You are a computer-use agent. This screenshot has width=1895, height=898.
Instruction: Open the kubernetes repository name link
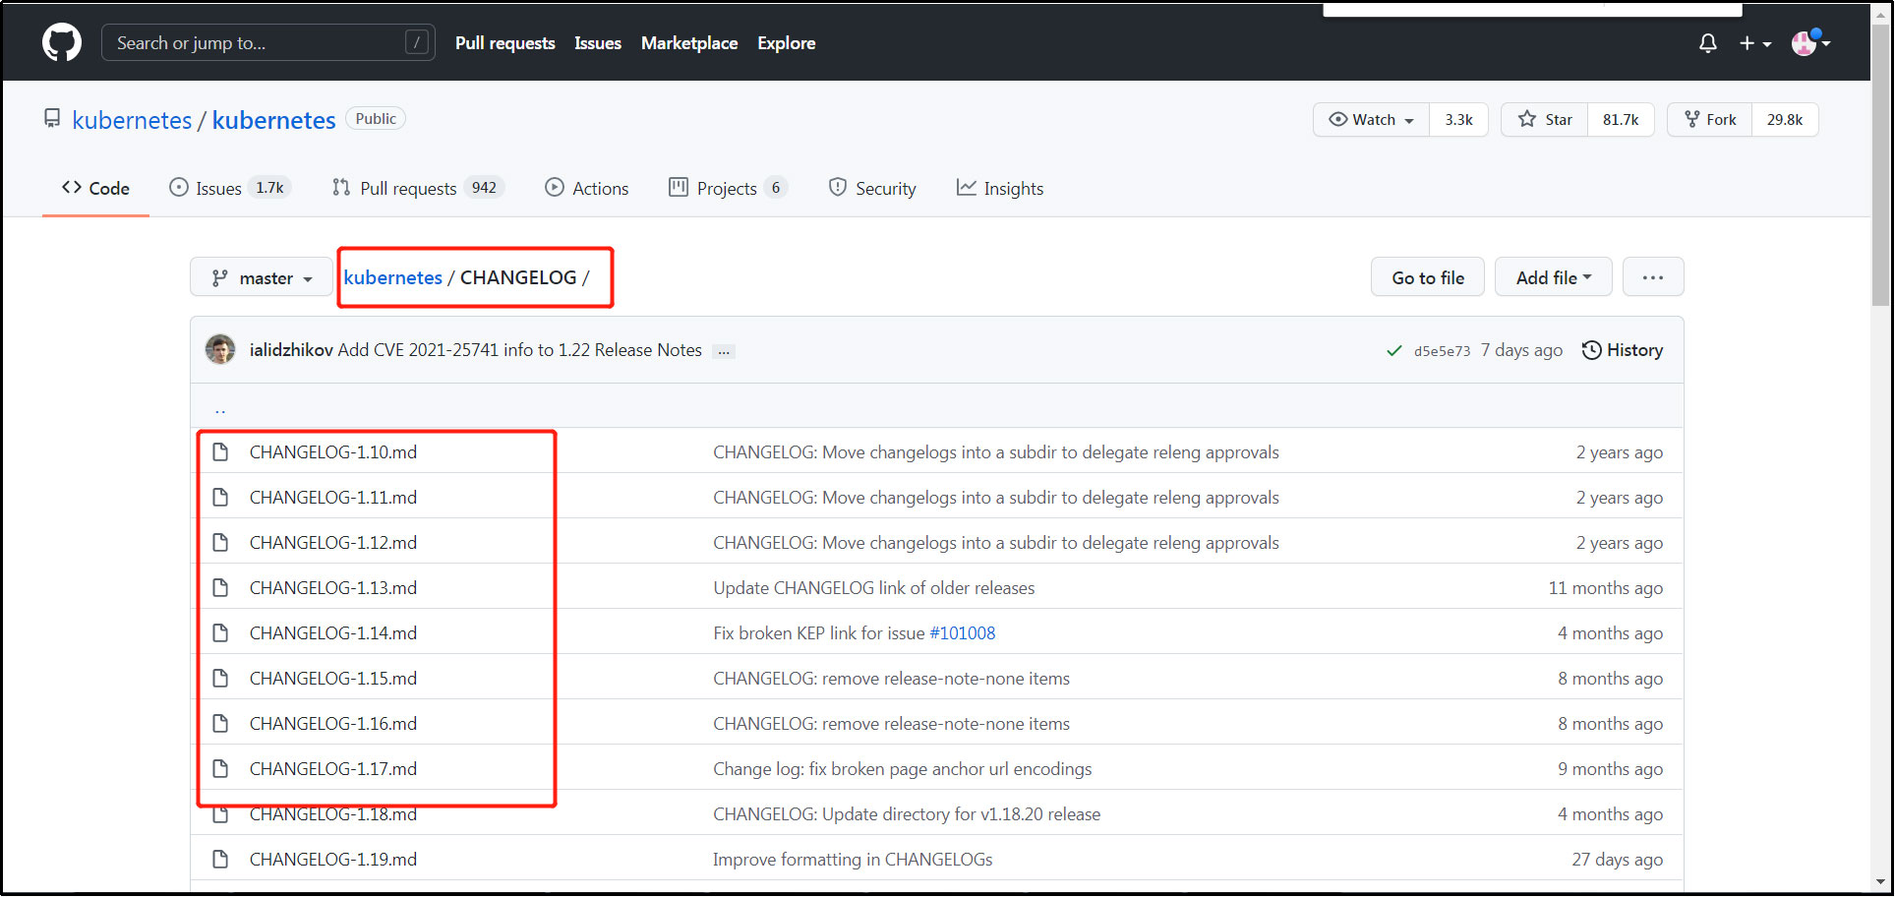pos(273,120)
